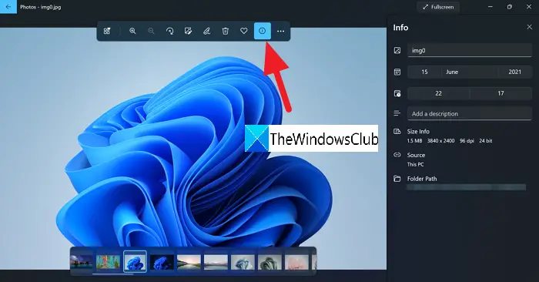Screen dimensions: 539x282
Task: Select the day field showing 15
Action: tap(424, 72)
